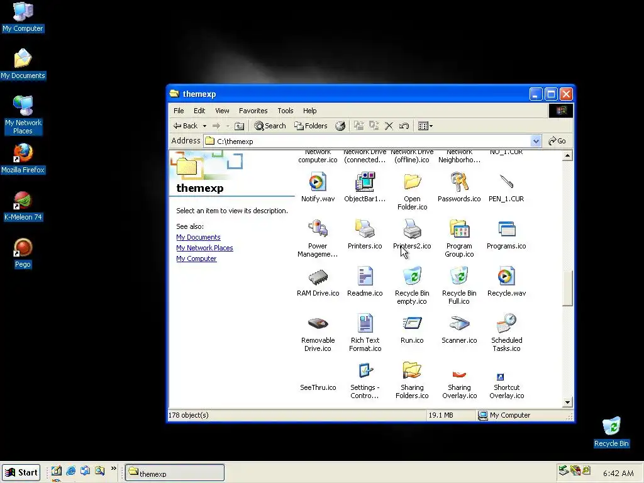Follow the My Documents link
Viewport: 644px width, 483px height.
[198, 237]
